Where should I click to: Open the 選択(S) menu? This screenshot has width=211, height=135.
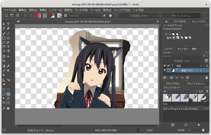pyautogui.click(x=68, y=10)
